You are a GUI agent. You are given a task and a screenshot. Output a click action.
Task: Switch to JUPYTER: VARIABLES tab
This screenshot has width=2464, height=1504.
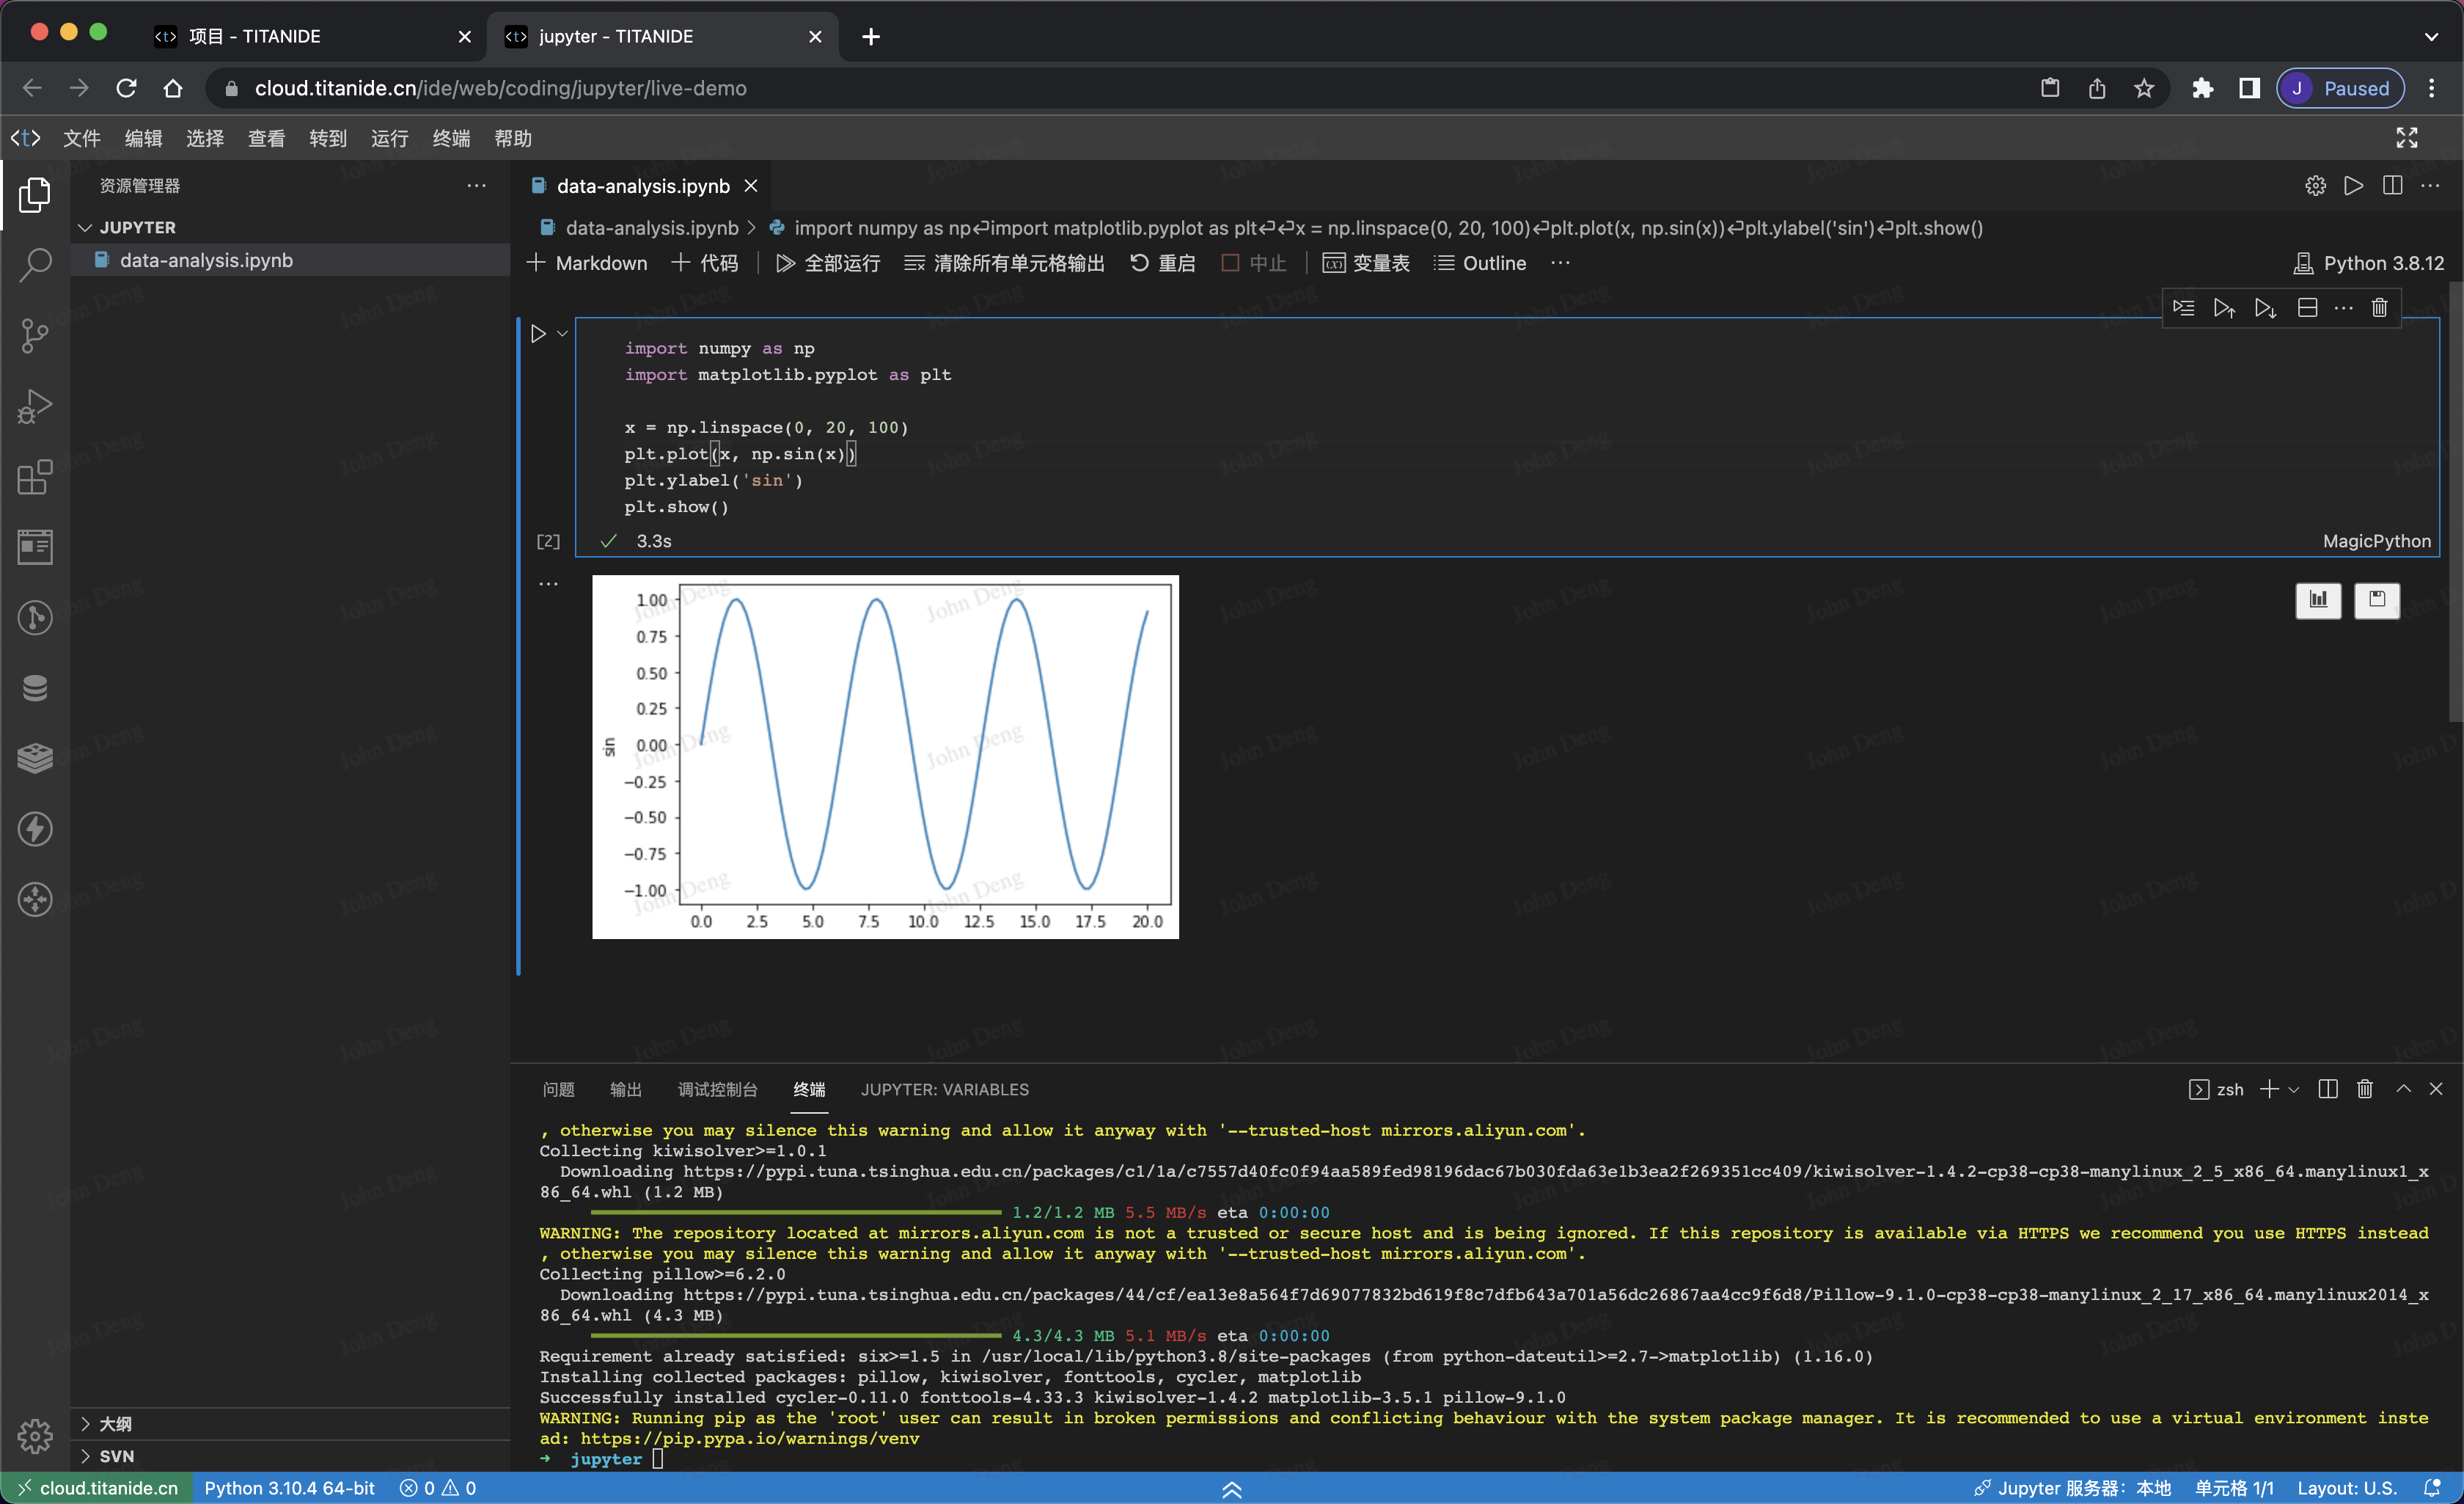(944, 1089)
